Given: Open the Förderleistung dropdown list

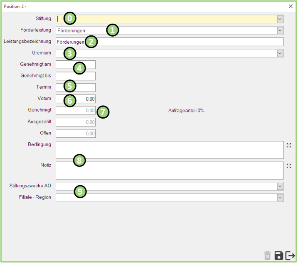Looking at the screenshot, I should click(x=280, y=30).
